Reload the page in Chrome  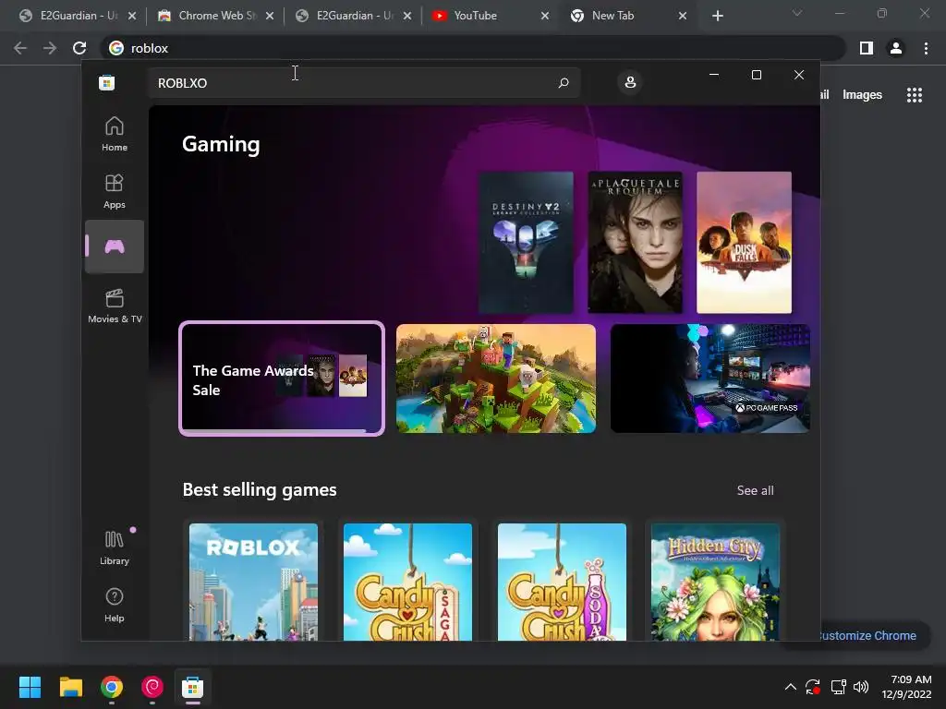tap(79, 48)
